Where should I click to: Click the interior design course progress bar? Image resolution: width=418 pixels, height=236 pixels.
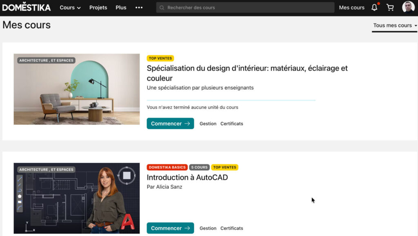point(231,100)
